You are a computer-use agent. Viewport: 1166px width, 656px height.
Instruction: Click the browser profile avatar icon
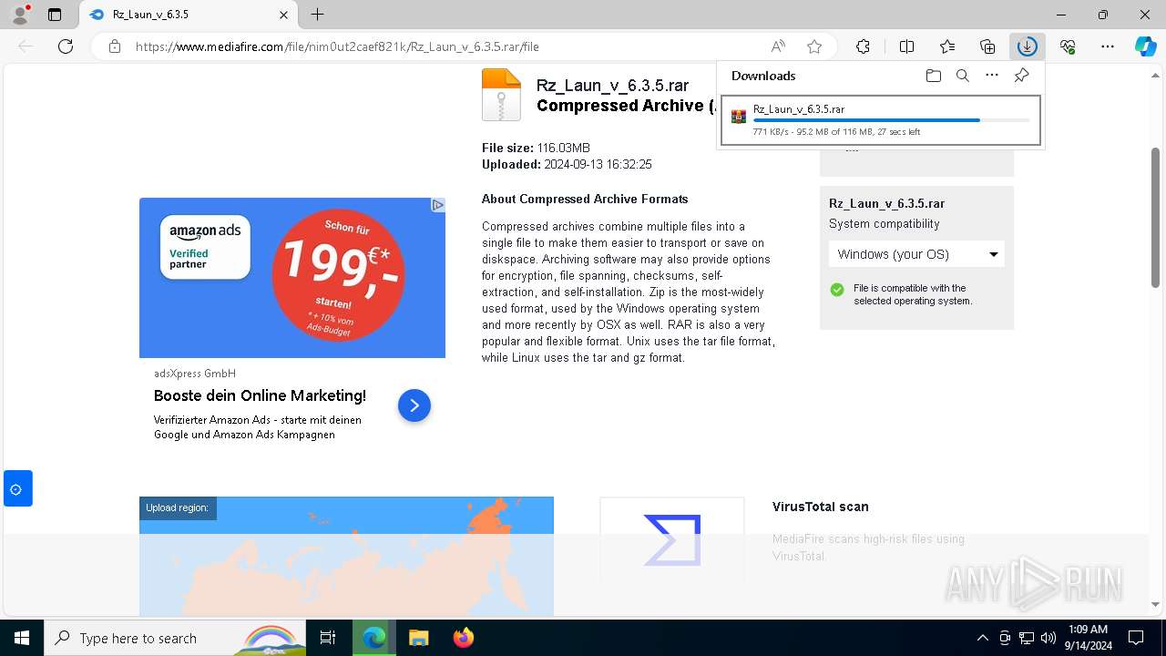(20, 15)
